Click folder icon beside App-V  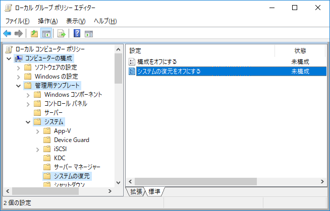(x=47, y=131)
